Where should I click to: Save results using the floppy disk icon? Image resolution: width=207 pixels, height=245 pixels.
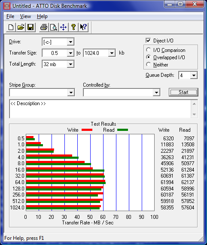click(30, 27)
